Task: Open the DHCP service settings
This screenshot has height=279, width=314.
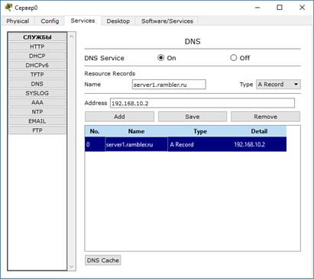Action: (37, 56)
